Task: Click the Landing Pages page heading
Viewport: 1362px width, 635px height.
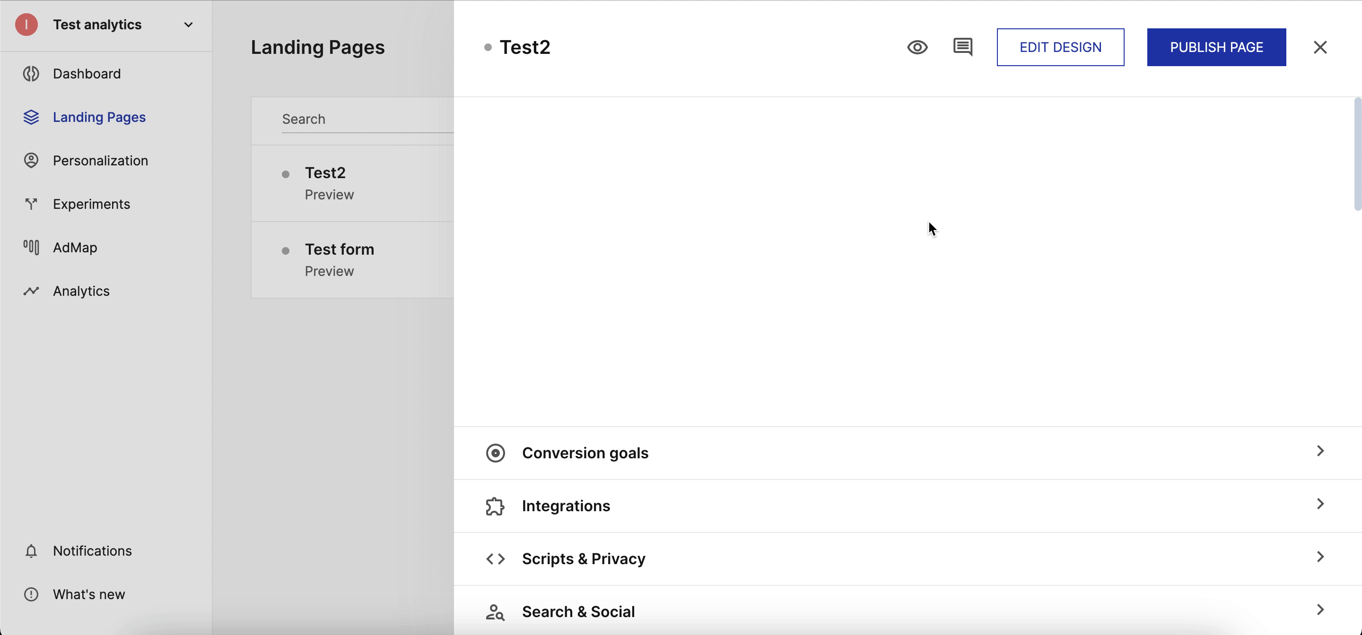Action: click(x=318, y=48)
